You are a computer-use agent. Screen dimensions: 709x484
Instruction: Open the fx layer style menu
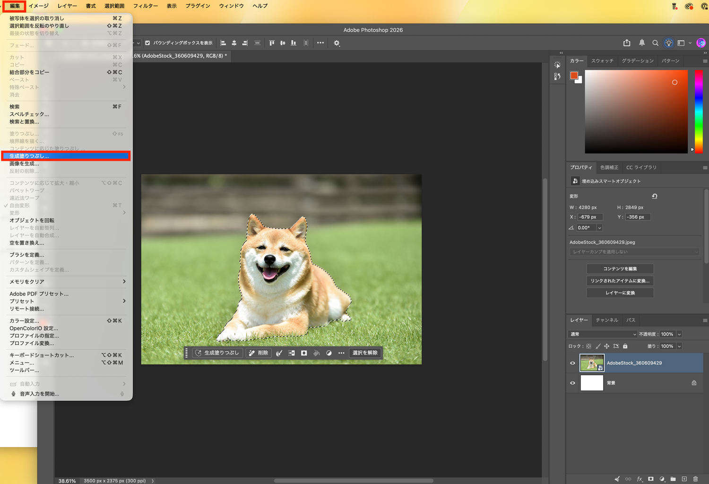point(640,479)
